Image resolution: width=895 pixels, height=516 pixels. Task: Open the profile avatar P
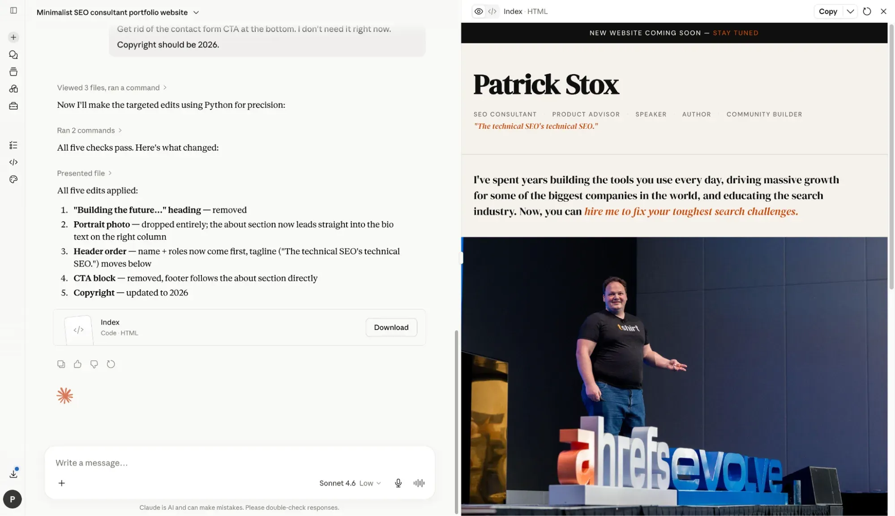pos(13,499)
